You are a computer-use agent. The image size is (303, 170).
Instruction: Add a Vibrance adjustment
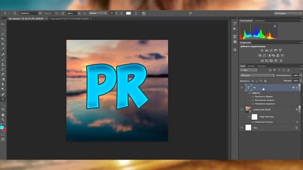280,51
